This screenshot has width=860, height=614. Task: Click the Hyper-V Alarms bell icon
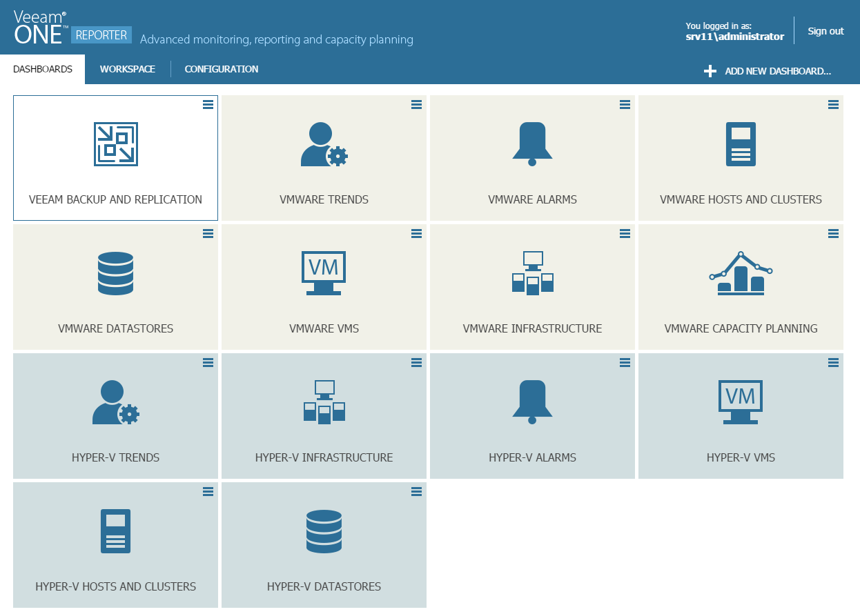click(x=532, y=402)
